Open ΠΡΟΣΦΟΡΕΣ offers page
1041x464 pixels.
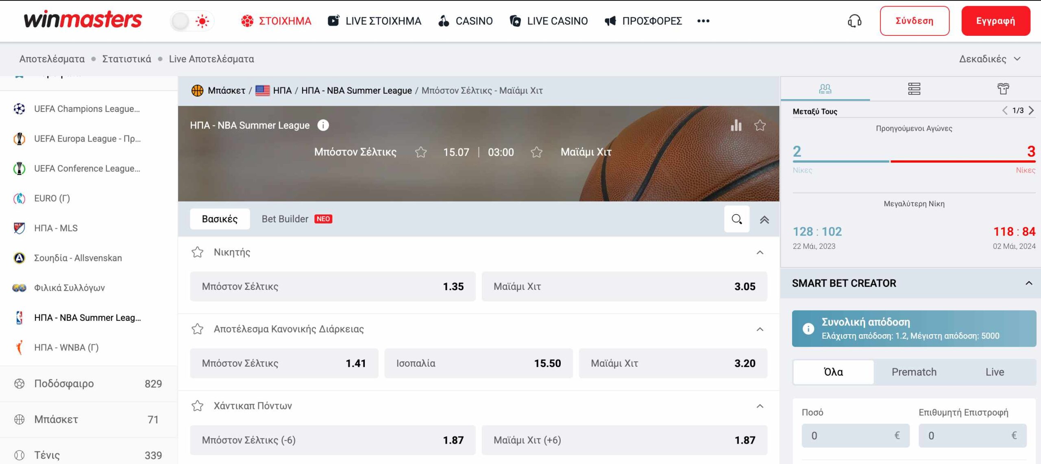[x=643, y=21]
